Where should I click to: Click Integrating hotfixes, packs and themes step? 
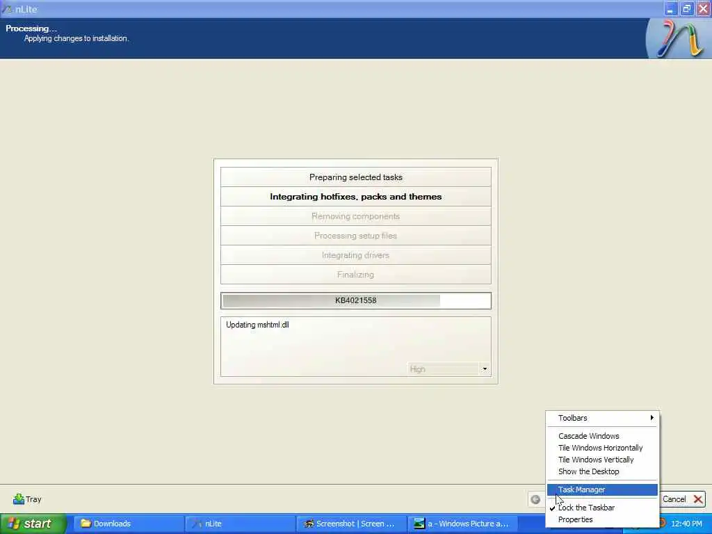[x=355, y=197]
